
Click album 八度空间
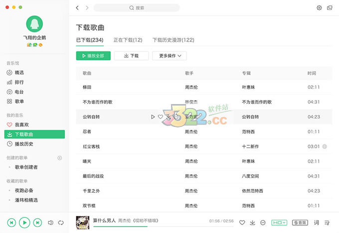point(250,176)
